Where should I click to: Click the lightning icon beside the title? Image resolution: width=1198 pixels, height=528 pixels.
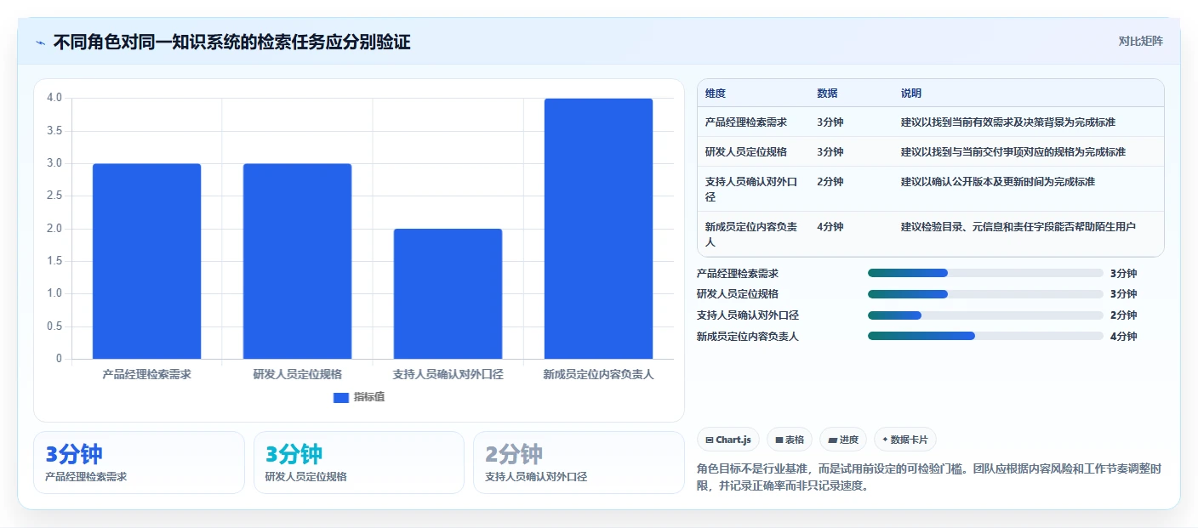pos(41,43)
